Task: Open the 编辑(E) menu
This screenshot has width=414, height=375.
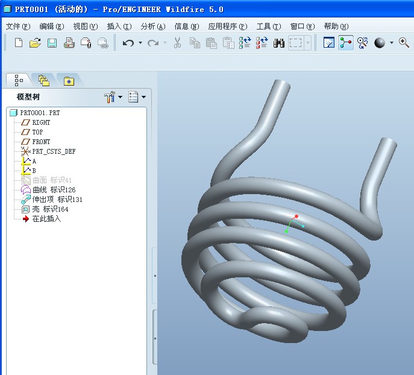Action: 52,27
